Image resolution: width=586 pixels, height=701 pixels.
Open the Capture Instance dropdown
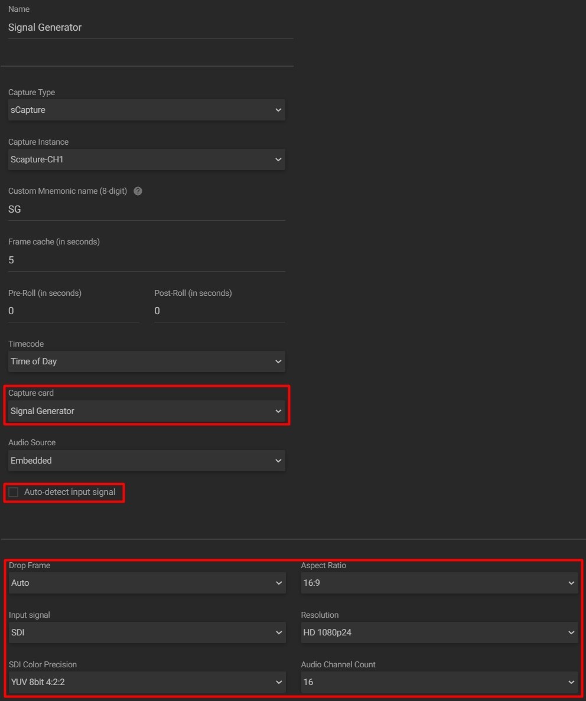146,159
